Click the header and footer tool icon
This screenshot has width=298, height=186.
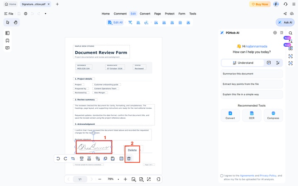point(180,23)
